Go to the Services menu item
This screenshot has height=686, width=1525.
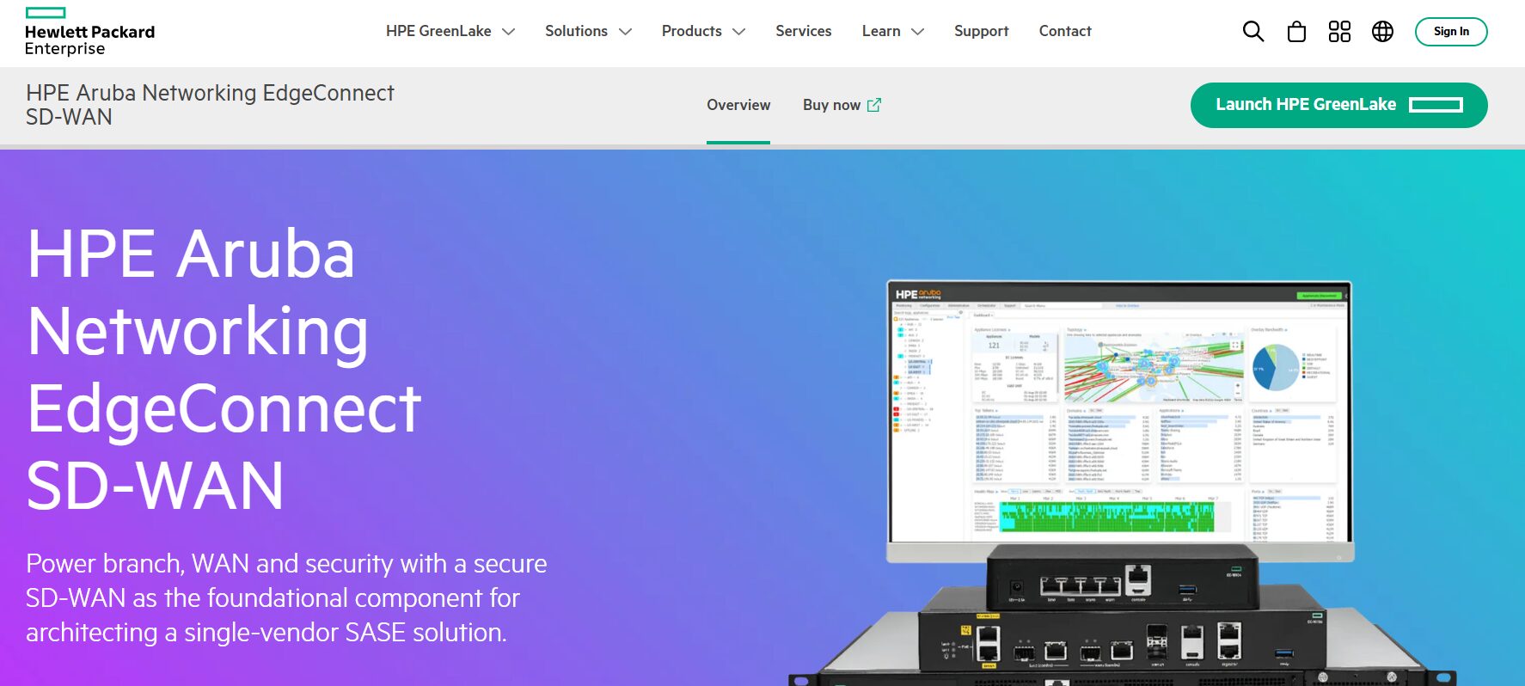803,31
